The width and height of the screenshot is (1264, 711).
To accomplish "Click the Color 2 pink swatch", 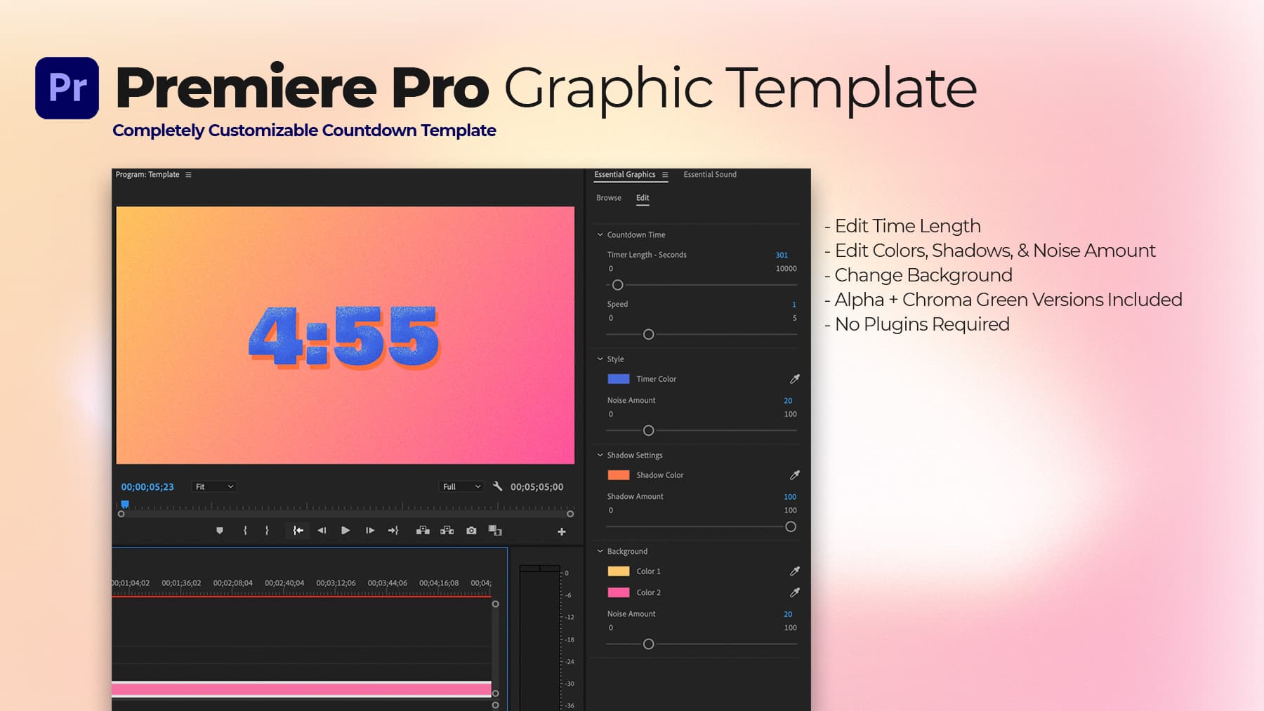I will click(x=619, y=592).
